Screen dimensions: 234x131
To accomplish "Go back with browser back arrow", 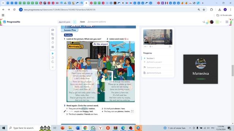I will 3,9.
